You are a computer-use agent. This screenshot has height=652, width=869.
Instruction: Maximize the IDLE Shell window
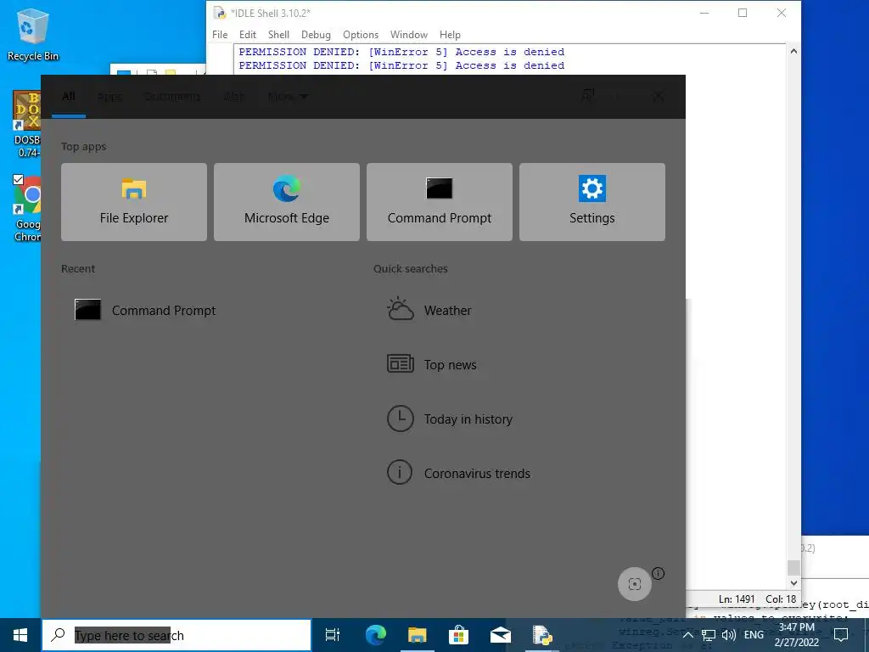[x=743, y=13]
